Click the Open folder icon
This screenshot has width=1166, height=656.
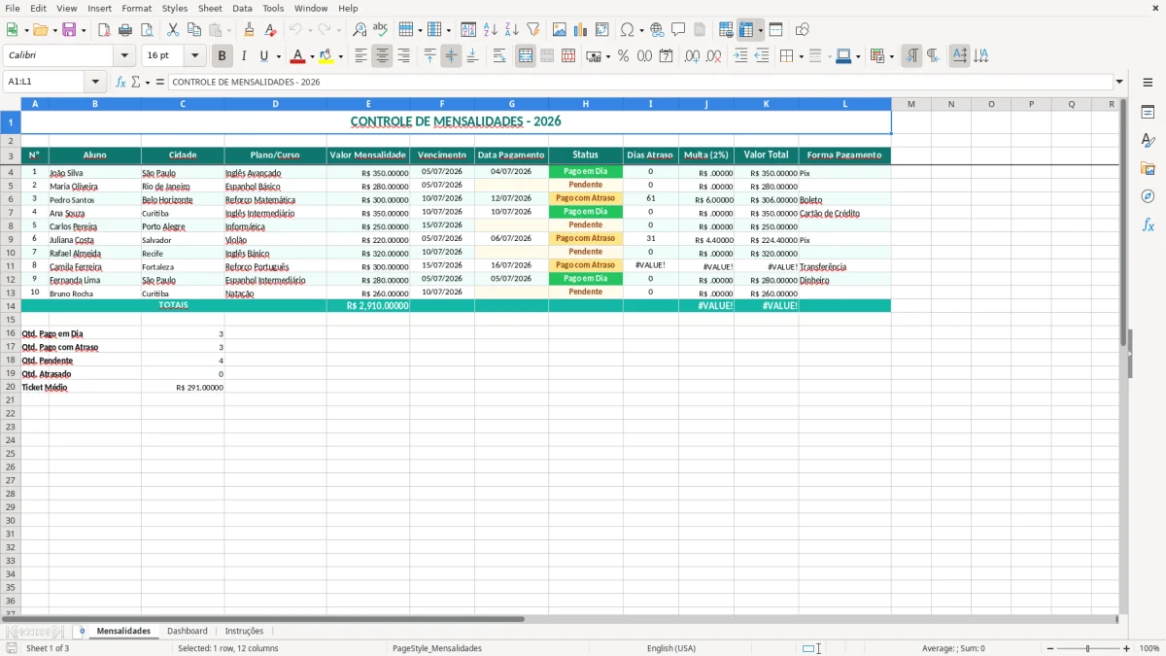tap(40, 30)
